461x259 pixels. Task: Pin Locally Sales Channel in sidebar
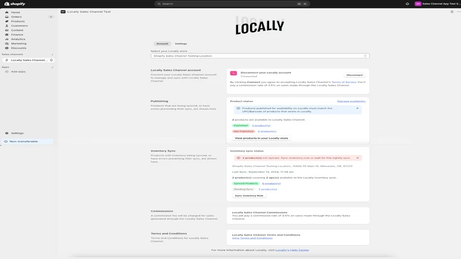coord(51,60)
